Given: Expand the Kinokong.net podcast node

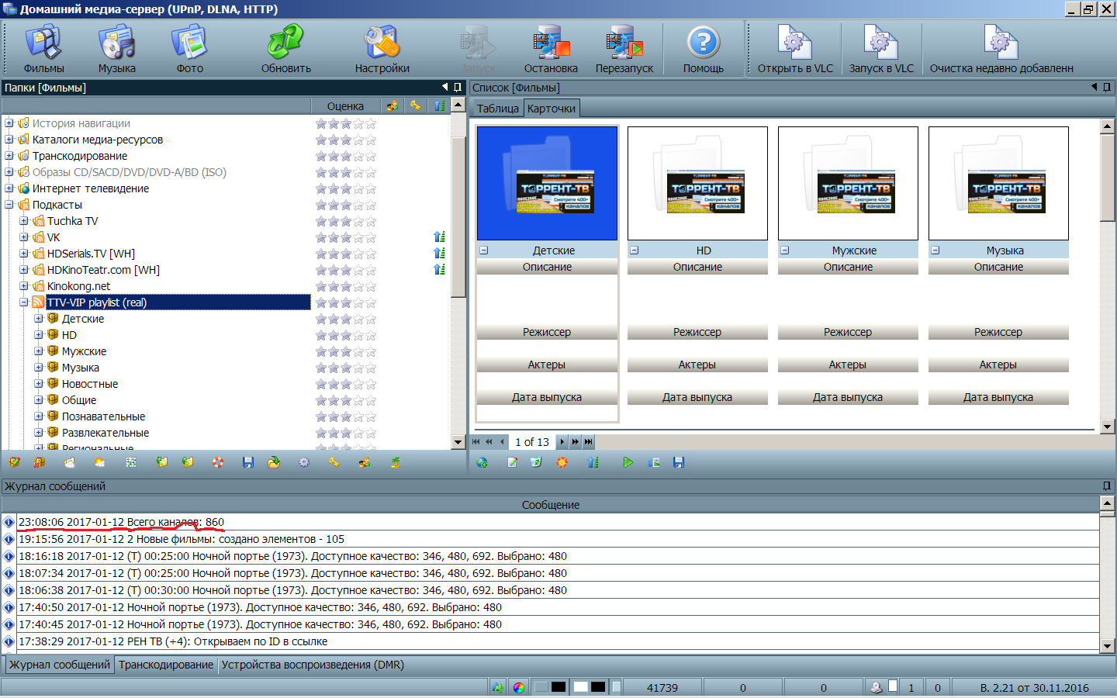Looking at the screenshot, I should tap(24, 286).
